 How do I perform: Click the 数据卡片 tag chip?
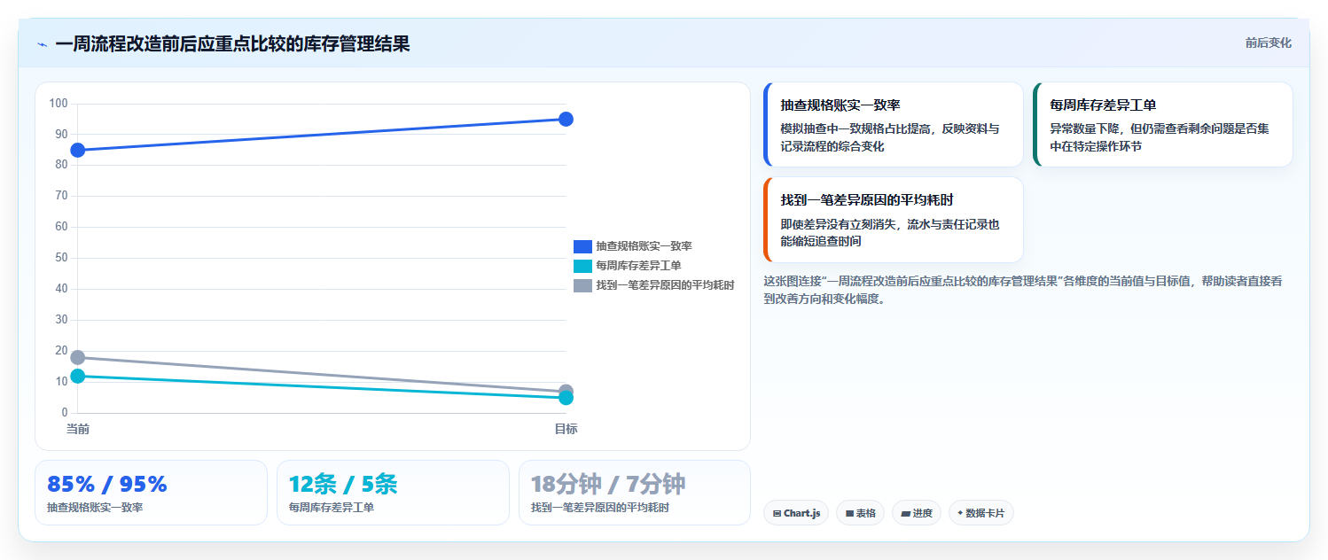tap(980, 512)
